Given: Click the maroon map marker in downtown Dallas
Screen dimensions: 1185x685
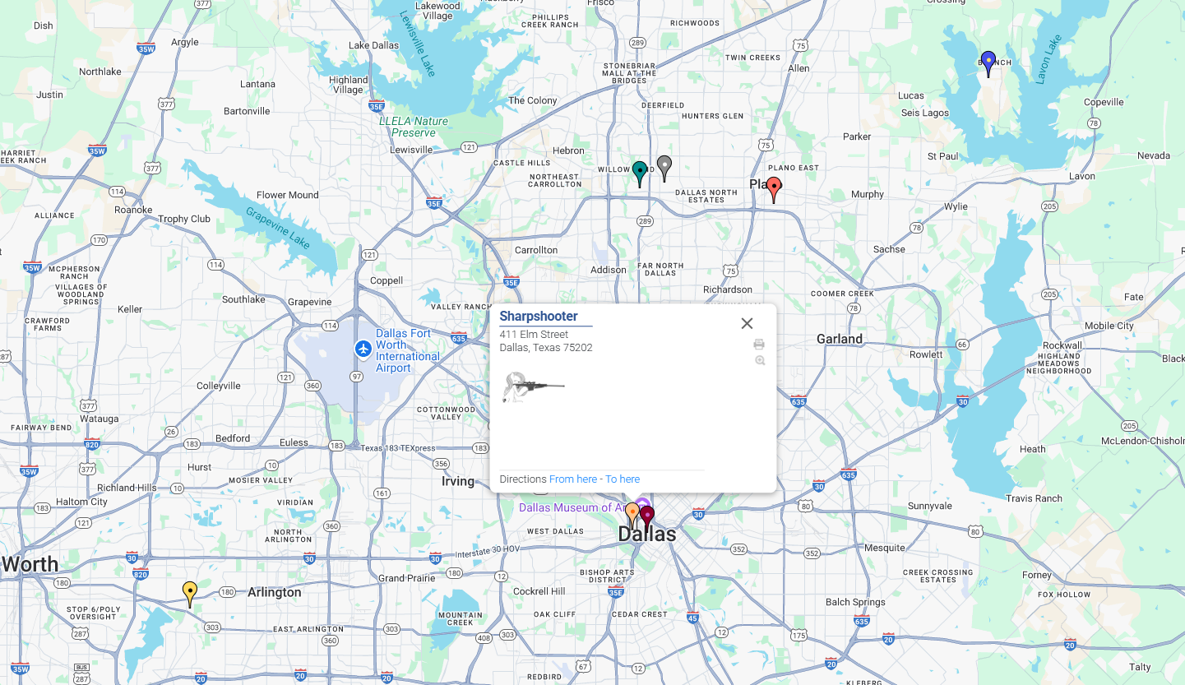Looking at the screenshot, I should 648,518.
